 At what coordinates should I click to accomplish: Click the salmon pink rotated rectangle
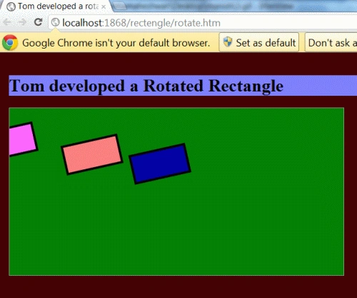tap(92, 154)
